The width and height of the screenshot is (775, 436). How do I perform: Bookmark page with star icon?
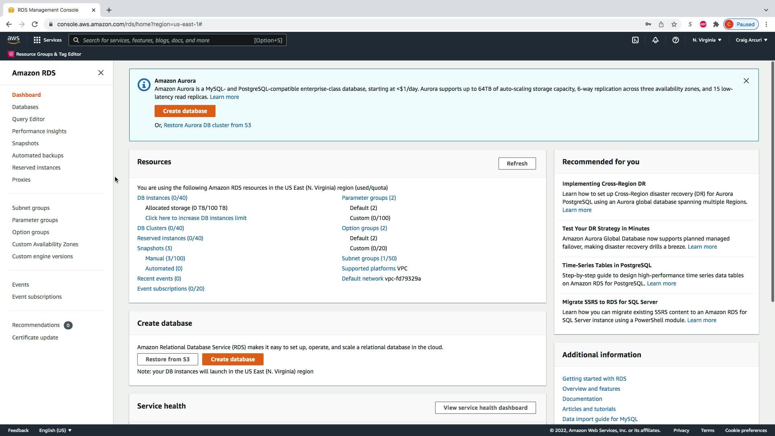[674, 24]
